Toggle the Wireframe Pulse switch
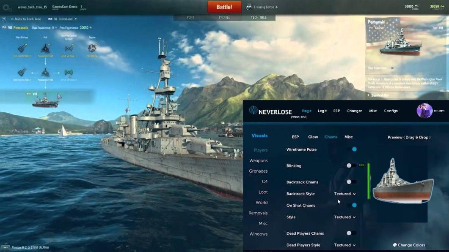 [x=352, y=149]
